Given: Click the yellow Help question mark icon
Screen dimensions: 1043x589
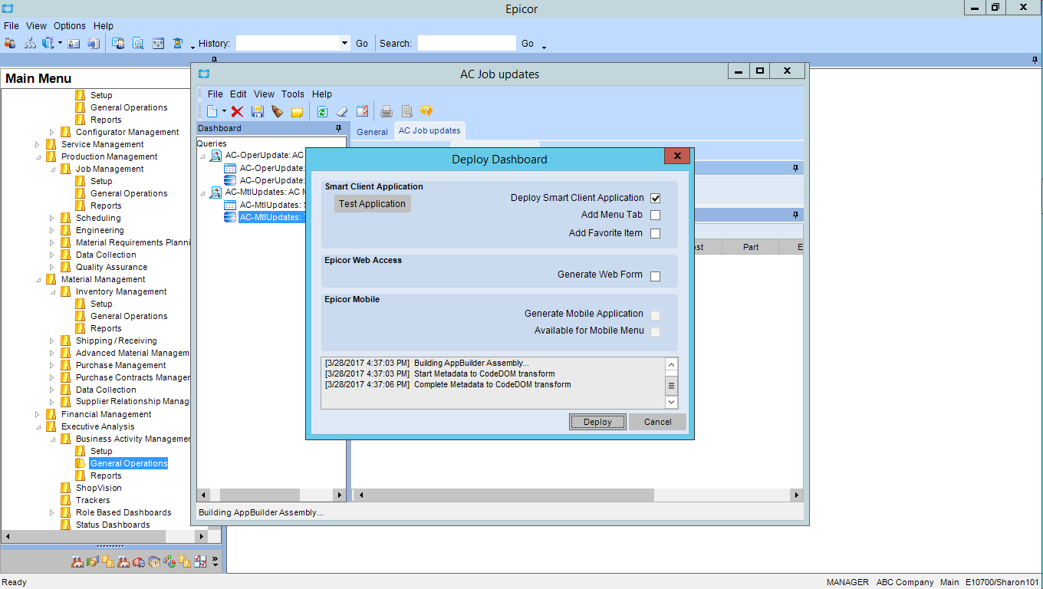Looking at the screenshot, I should 427,112.
